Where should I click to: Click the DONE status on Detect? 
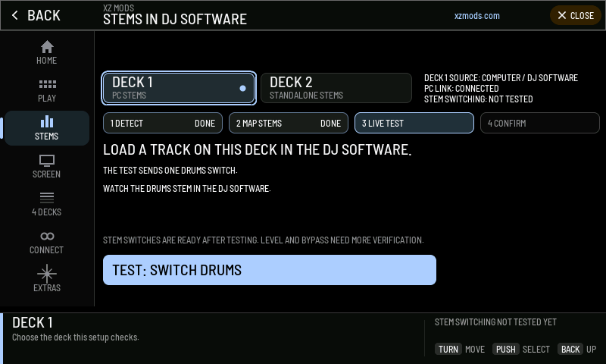205,124
